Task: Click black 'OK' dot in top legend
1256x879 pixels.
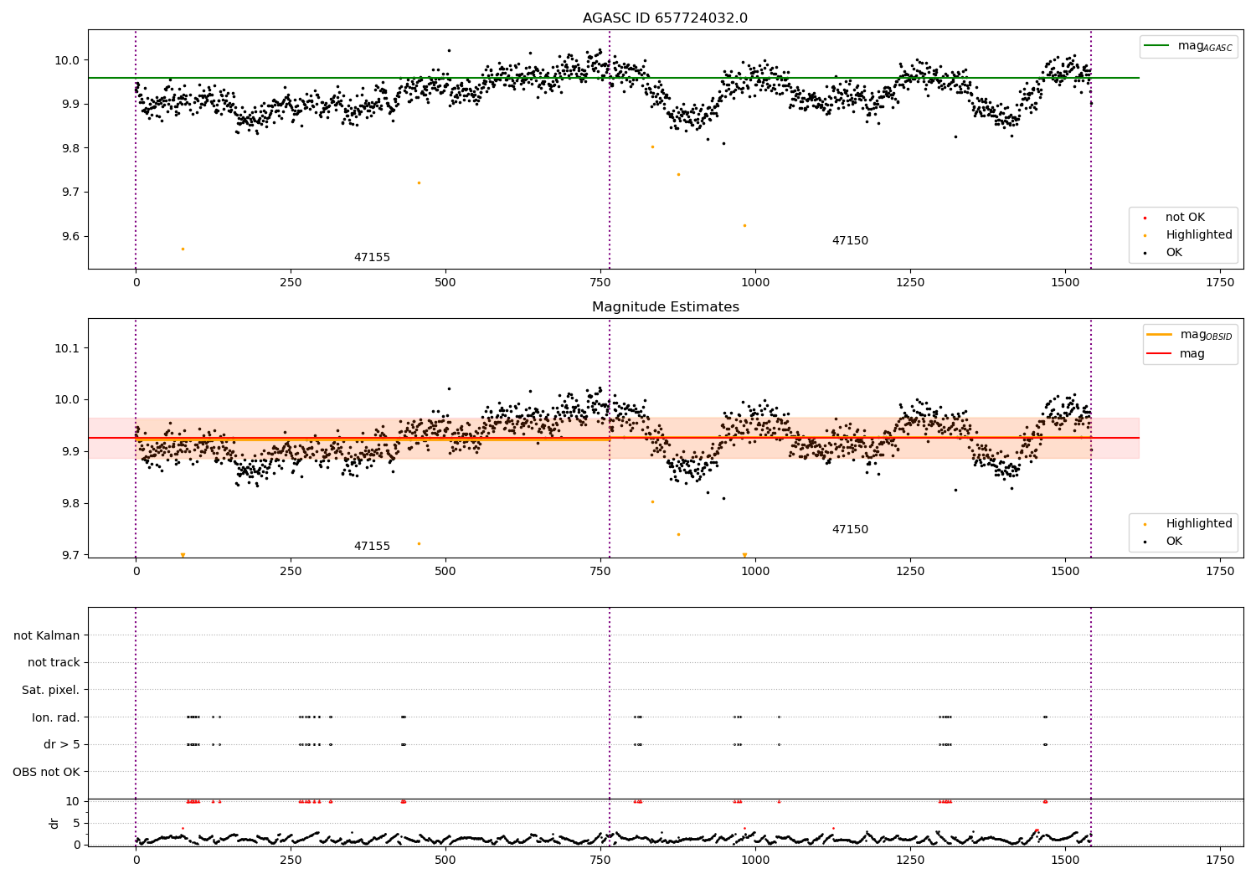Action: (x=1145, y=253)
